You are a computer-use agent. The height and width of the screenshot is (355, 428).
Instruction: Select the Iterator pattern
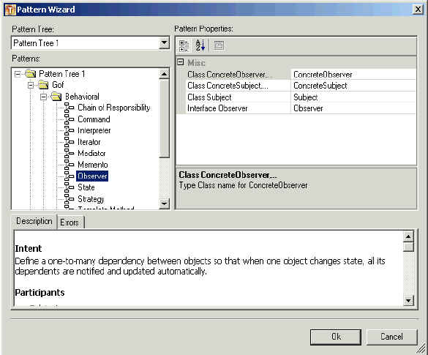(89, 142)
